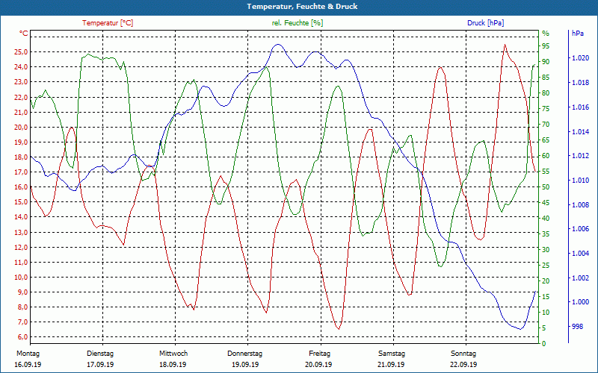This screenshot has width=598, height=373.
Task: Click the 998 pressure axis value
Action: click(x=577, y=327)
